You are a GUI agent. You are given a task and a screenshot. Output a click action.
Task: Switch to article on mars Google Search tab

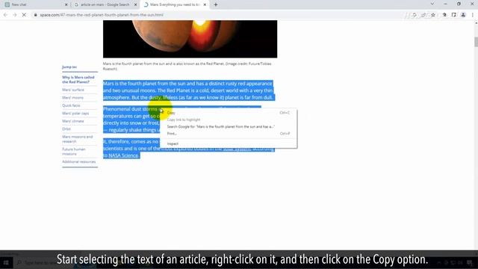(105, 4)
